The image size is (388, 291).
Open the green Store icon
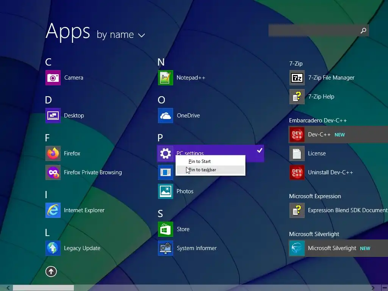tap(166, 229)
